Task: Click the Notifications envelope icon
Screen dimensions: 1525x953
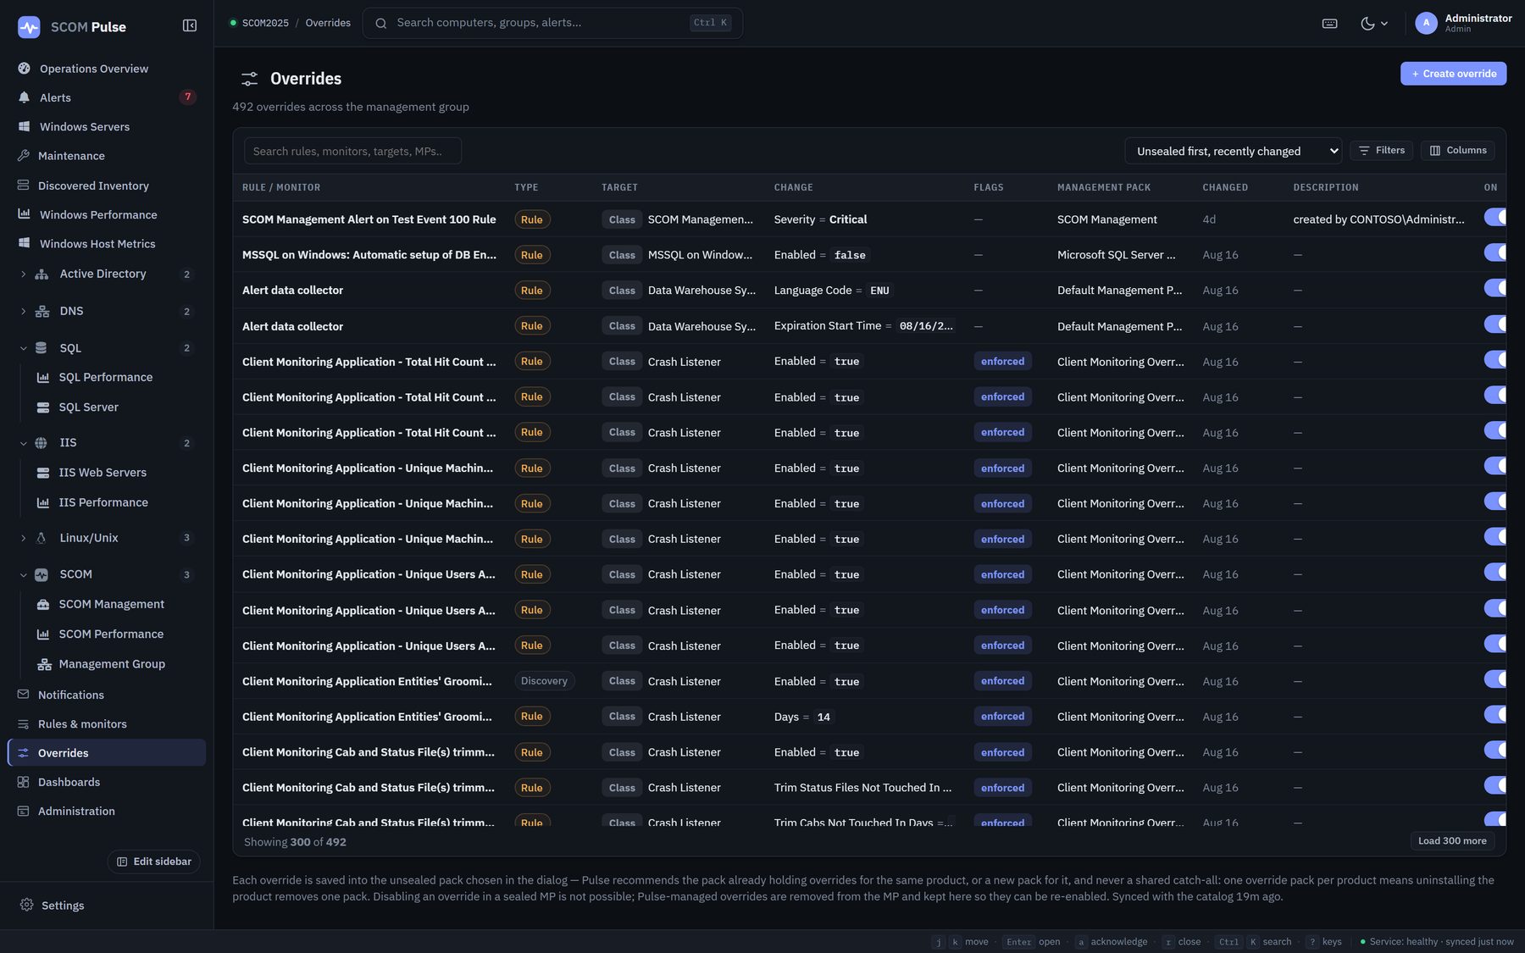Action: pyautogui.click(x=23, y=695)
